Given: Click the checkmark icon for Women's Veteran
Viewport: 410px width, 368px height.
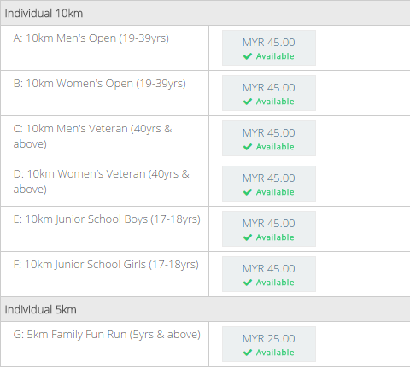Looking at the screenshot, I should [x=248, y=192].
